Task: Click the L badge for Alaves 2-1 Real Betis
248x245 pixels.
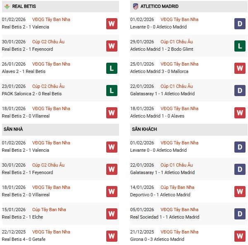Action: (112, 68)
